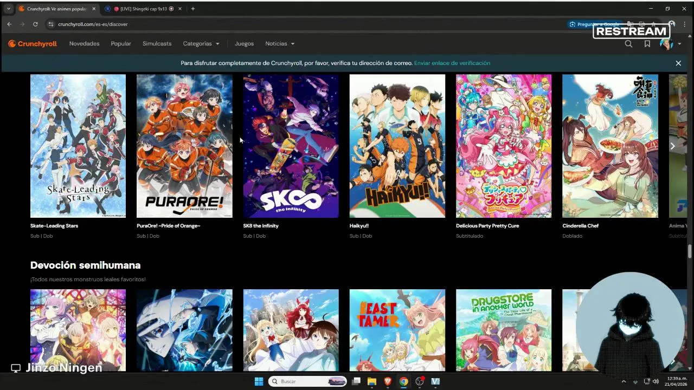The image size is (694, 390).
Task: Click the Skate-Leading Stars title text
Action: (x=54, y=226)
